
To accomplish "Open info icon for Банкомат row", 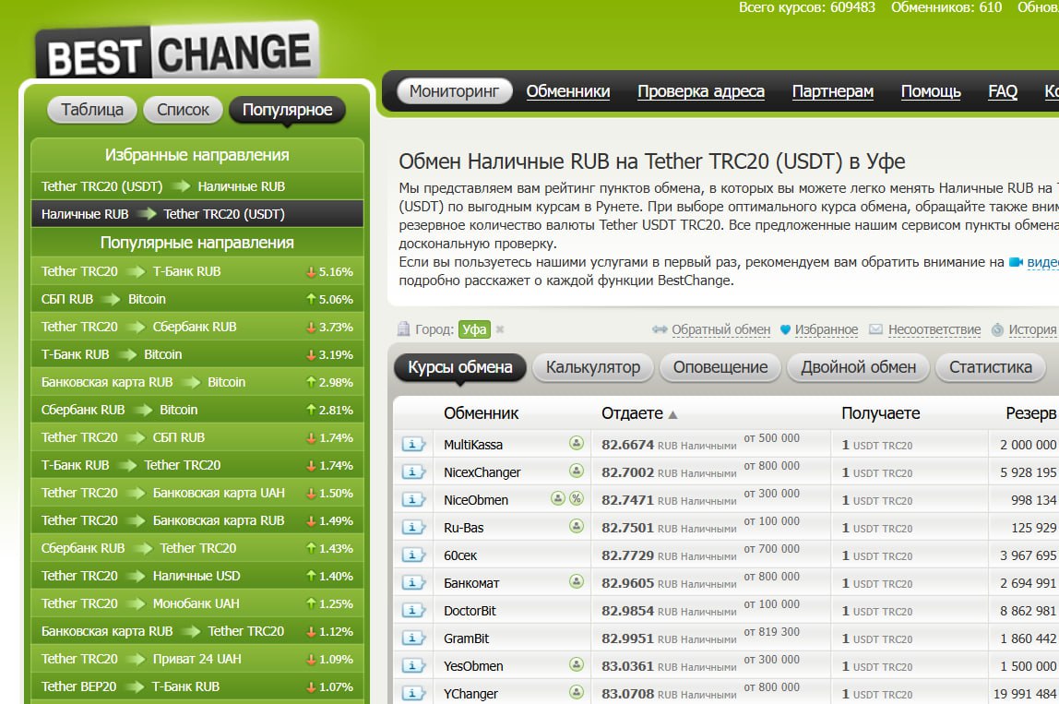I will point(413,582).
